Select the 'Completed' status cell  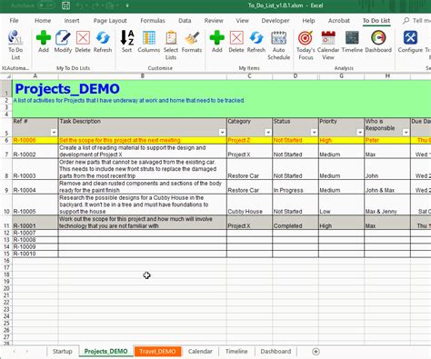pyautogui.click(x=296, y=223)
